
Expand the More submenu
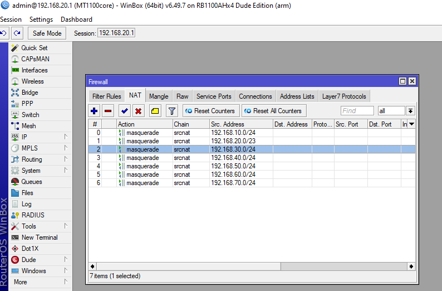point(40,282)
